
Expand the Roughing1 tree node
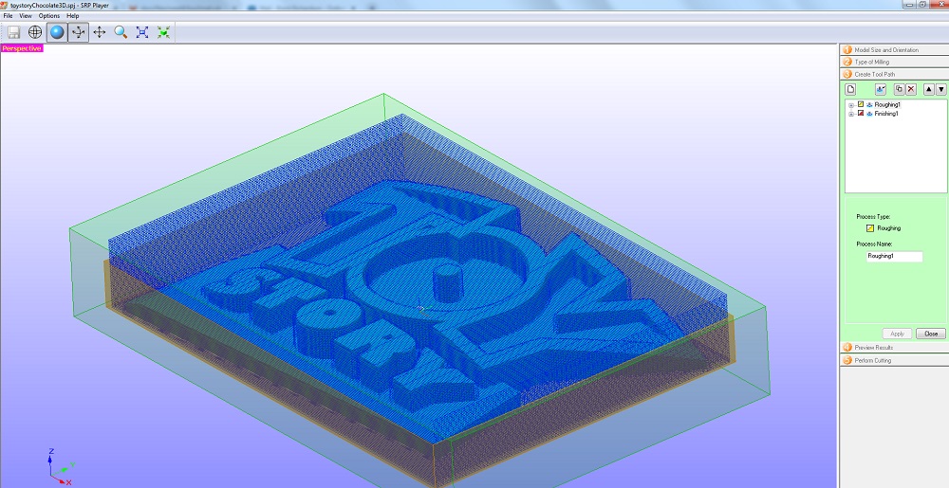click(x=851, y=105)
